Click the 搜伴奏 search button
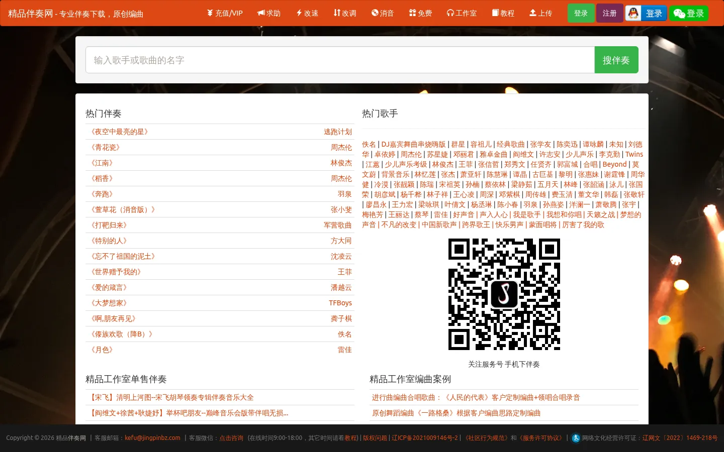This screenshot has height=452, width=724. pyautogui.click(x=616, y=60)
